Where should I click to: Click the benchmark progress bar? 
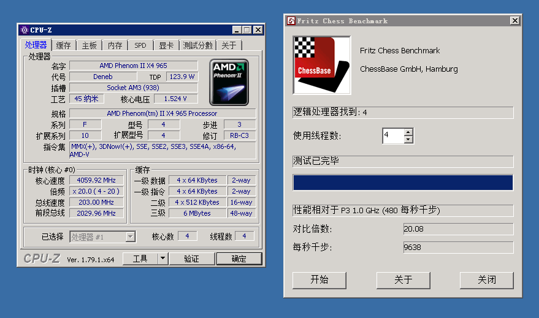click(403, 183)
